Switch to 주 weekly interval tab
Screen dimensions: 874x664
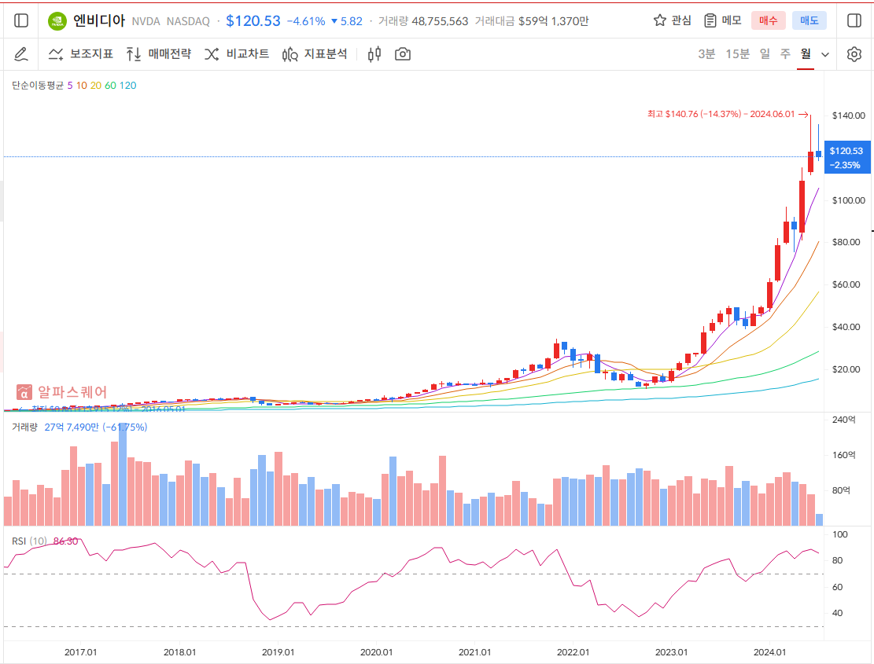(x=785, y=54)
